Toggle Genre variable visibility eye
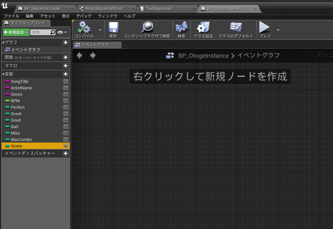 click(66, 94)
